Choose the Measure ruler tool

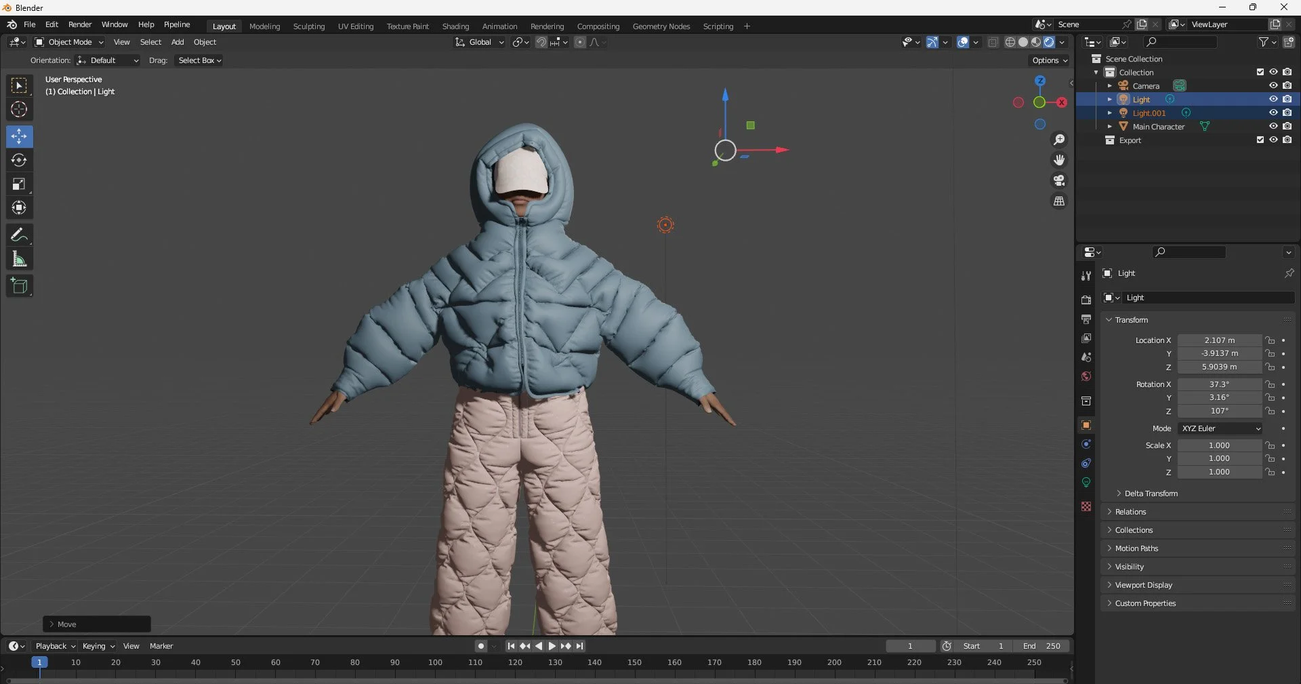19,259
